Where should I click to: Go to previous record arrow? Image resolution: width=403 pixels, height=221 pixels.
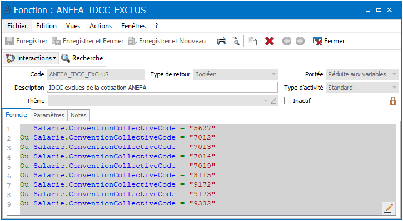pyautogui.click(x=287, y=41)
